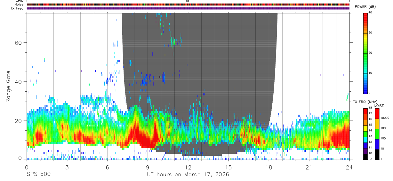Click the red segment of NOISE legend
The width and height of the screenshot is (393, 181).
[377, 114]
